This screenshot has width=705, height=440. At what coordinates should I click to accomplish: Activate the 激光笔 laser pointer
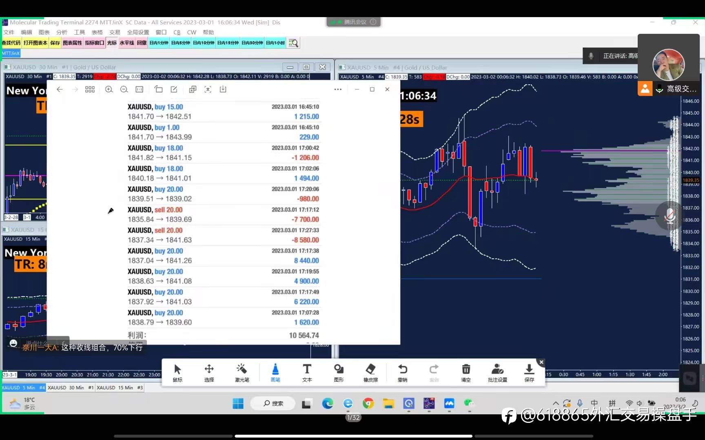[242, 373]
